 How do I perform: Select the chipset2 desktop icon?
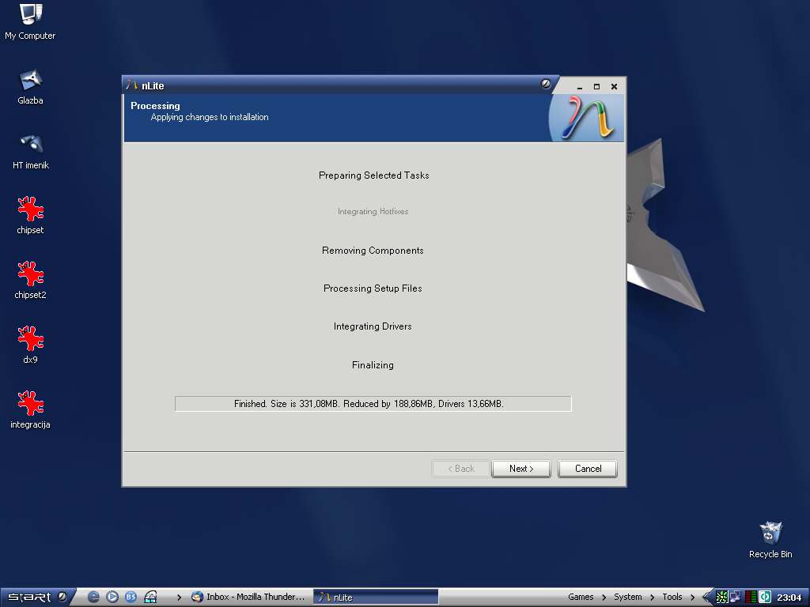[30, 275]
